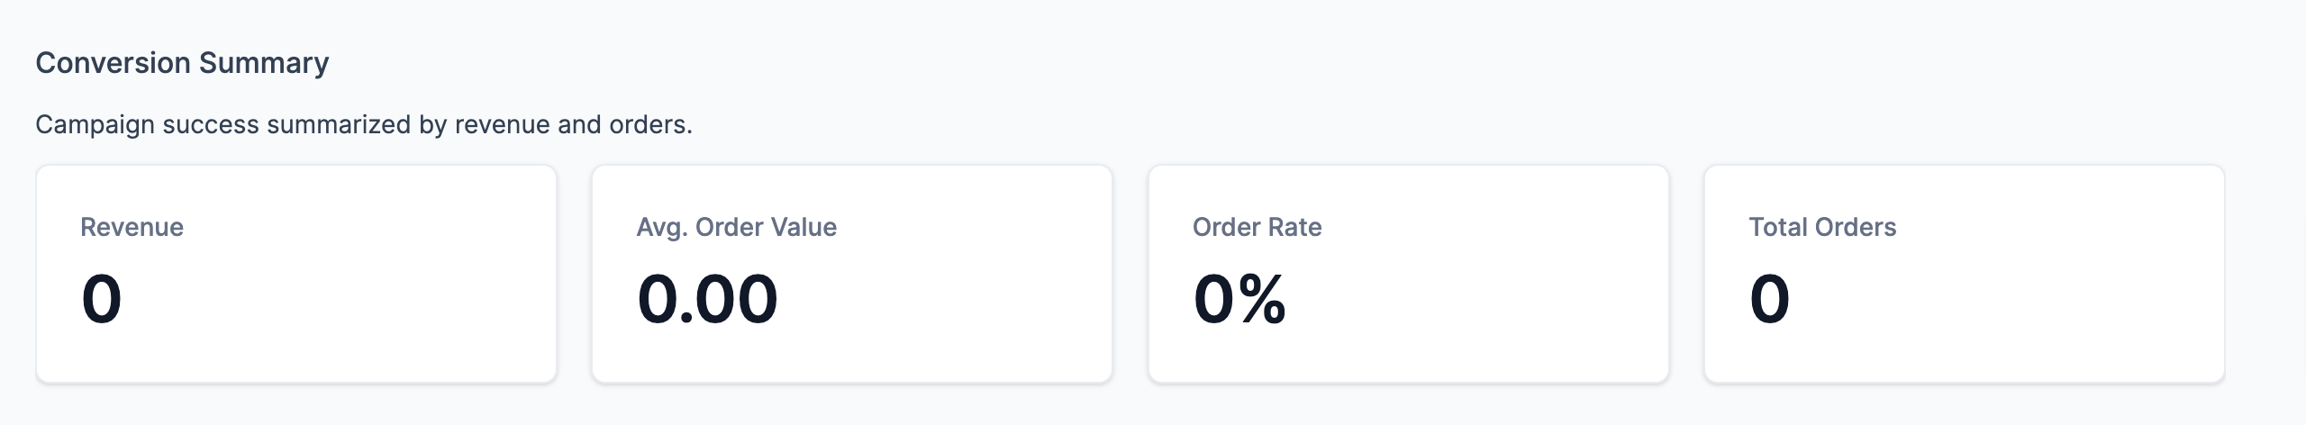2306x425 pixels.
Task: Click the word 'Conversion' in the heading
Action: pyautogui.click(x=113, y=63)
